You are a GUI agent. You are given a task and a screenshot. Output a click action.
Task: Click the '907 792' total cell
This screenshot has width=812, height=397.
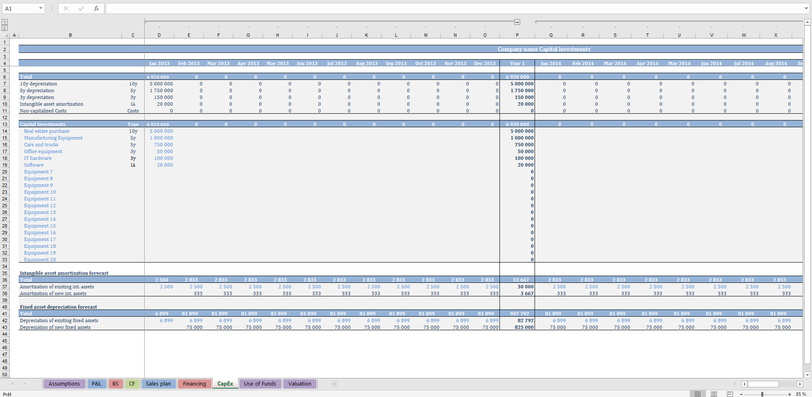[517, 314]
